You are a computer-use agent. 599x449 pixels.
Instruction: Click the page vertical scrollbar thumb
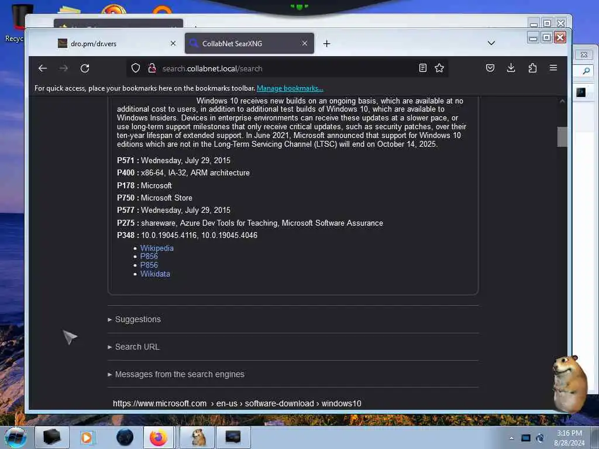coord(562,137)
